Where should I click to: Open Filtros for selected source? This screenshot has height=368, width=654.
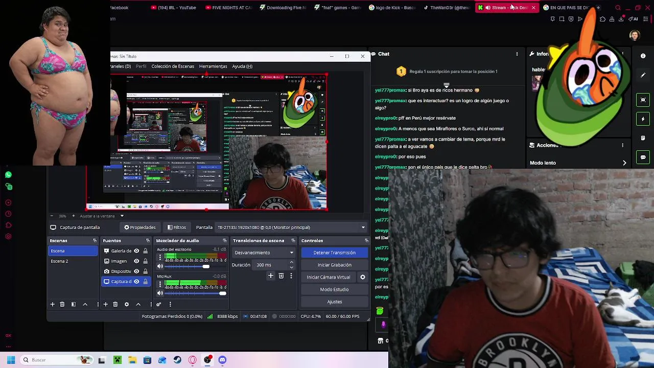[x=177, y=227]
